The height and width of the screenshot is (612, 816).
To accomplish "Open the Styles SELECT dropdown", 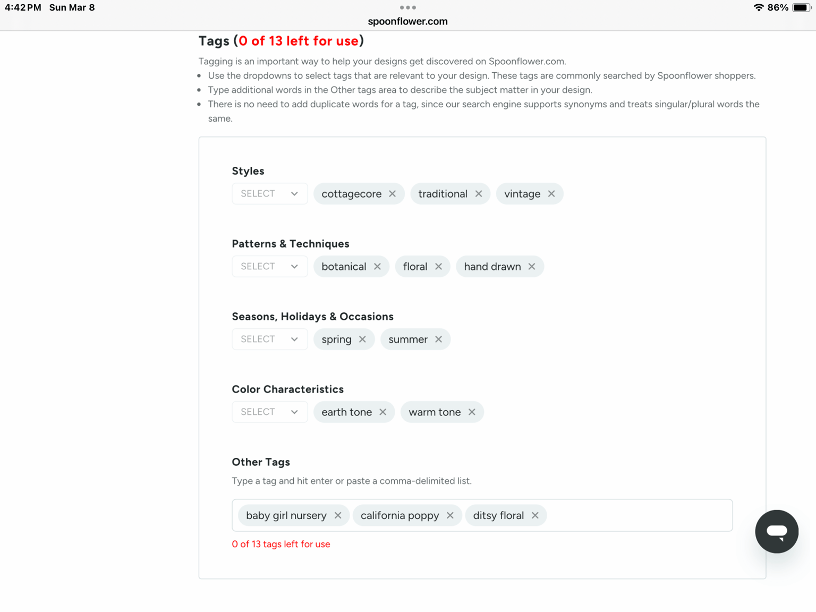I will pos(270,194).
